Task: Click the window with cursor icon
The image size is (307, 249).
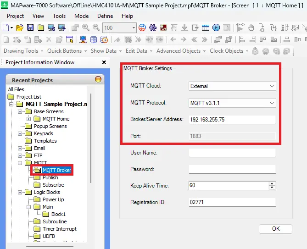Action: click(x=69, y=39)
